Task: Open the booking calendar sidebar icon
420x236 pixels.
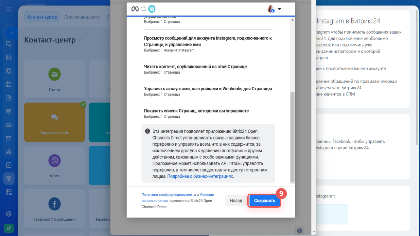Action: pos(9,192)
